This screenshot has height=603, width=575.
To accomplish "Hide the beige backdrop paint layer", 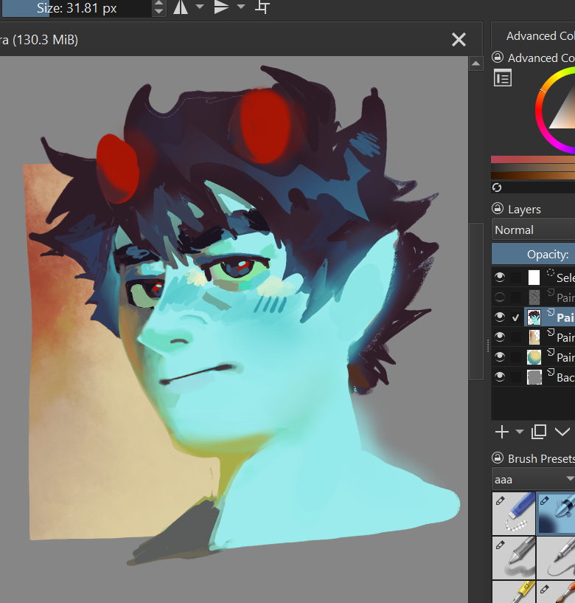I will tap(500, 337).
